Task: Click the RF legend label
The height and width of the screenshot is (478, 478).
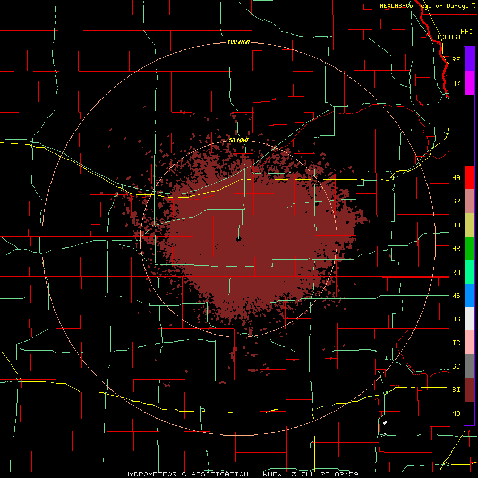Action: coord(456,59)
